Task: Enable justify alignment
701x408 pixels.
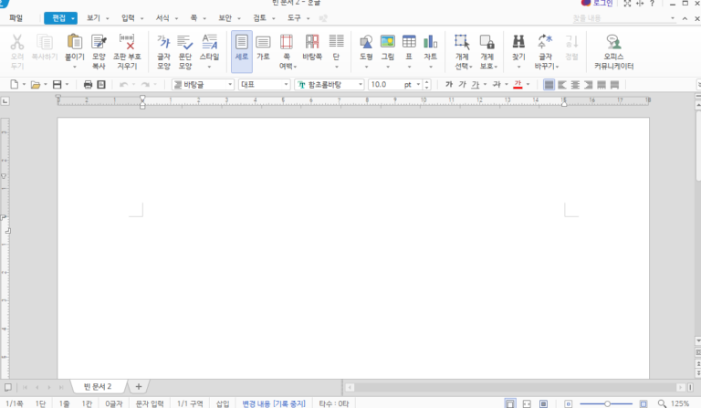Action: point(549,85)
